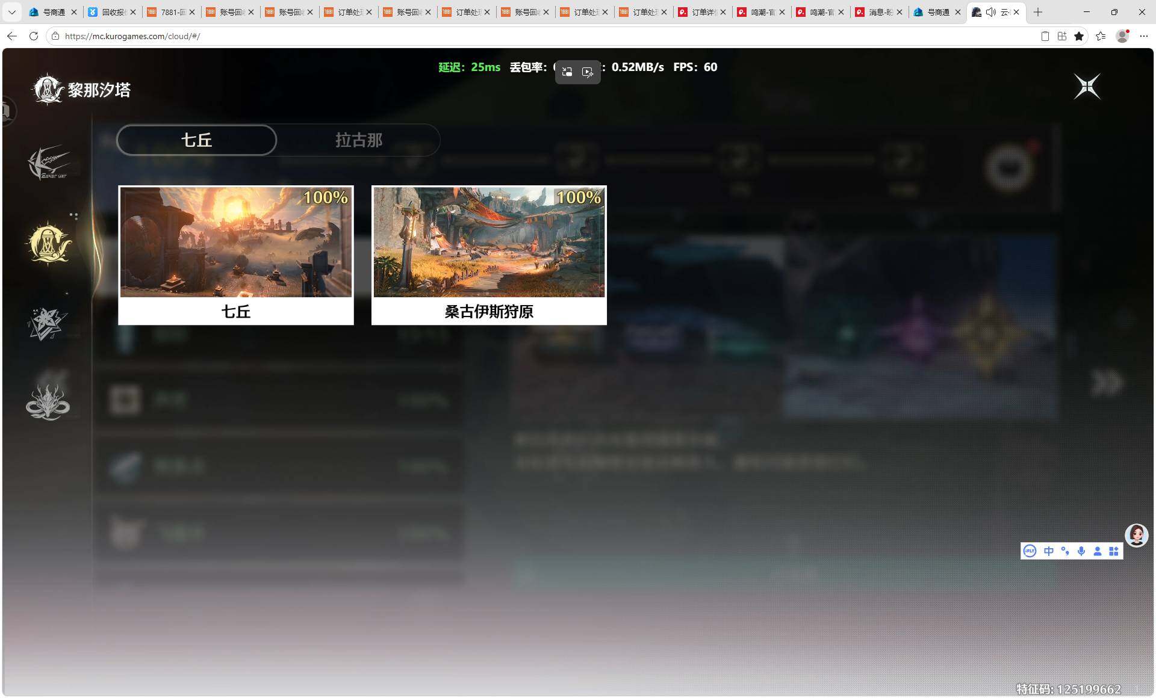Click the 黎那汐塔 title text
This screenshot has width=1156, height=698.
[x=99, y=90]
